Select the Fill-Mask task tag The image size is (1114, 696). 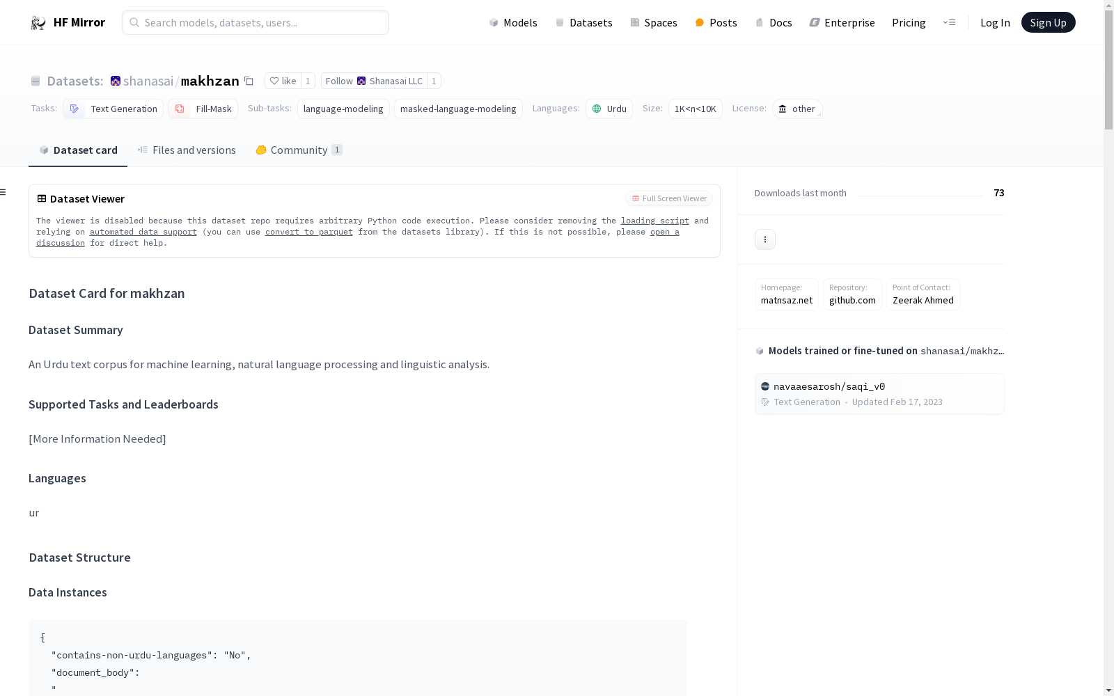[x=203, y=109]
